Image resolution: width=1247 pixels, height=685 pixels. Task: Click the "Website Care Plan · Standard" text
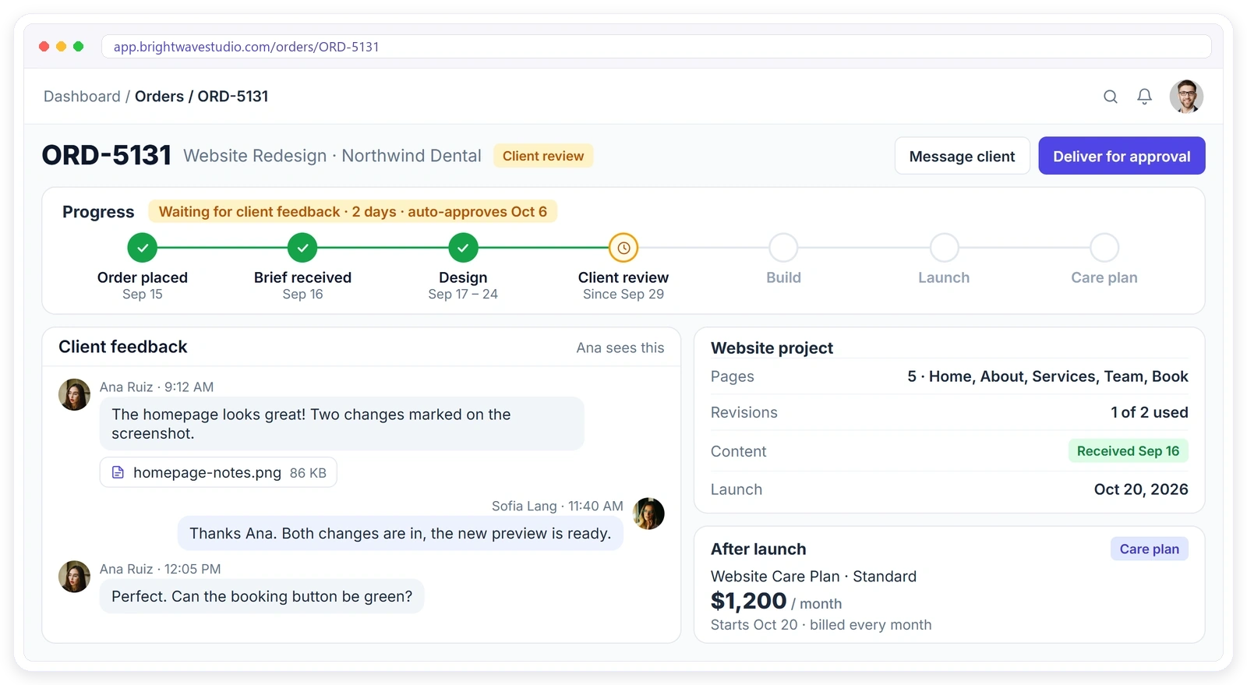(x=814, y=577)
